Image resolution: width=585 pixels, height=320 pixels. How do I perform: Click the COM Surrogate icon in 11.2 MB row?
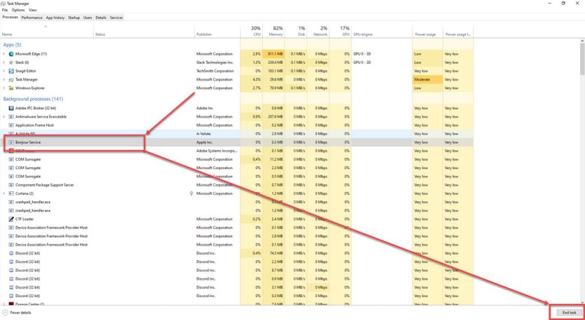(x=11, y=159)
